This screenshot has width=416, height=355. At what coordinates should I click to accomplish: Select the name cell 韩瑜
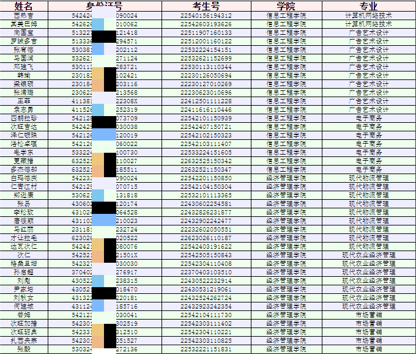[24, 75]
